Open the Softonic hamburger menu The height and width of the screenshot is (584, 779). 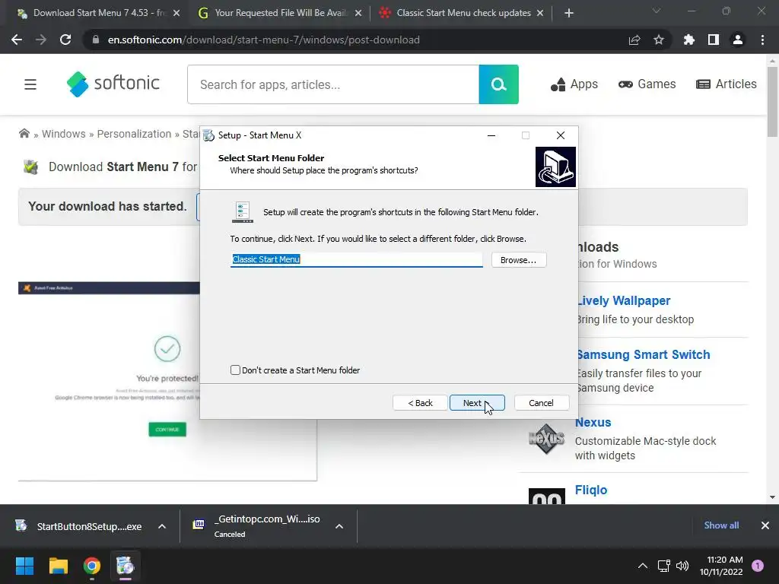coord(30,84)
